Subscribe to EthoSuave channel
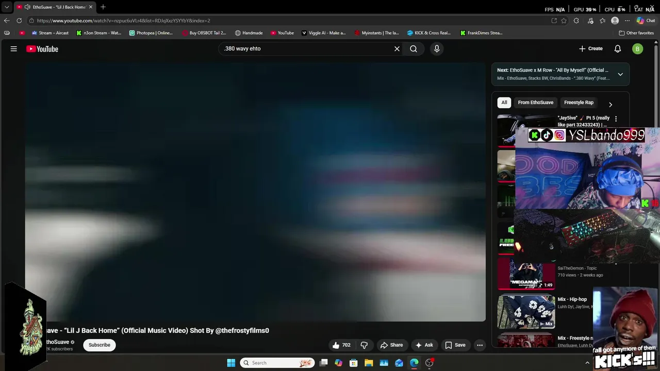 (x=100, y=345)
